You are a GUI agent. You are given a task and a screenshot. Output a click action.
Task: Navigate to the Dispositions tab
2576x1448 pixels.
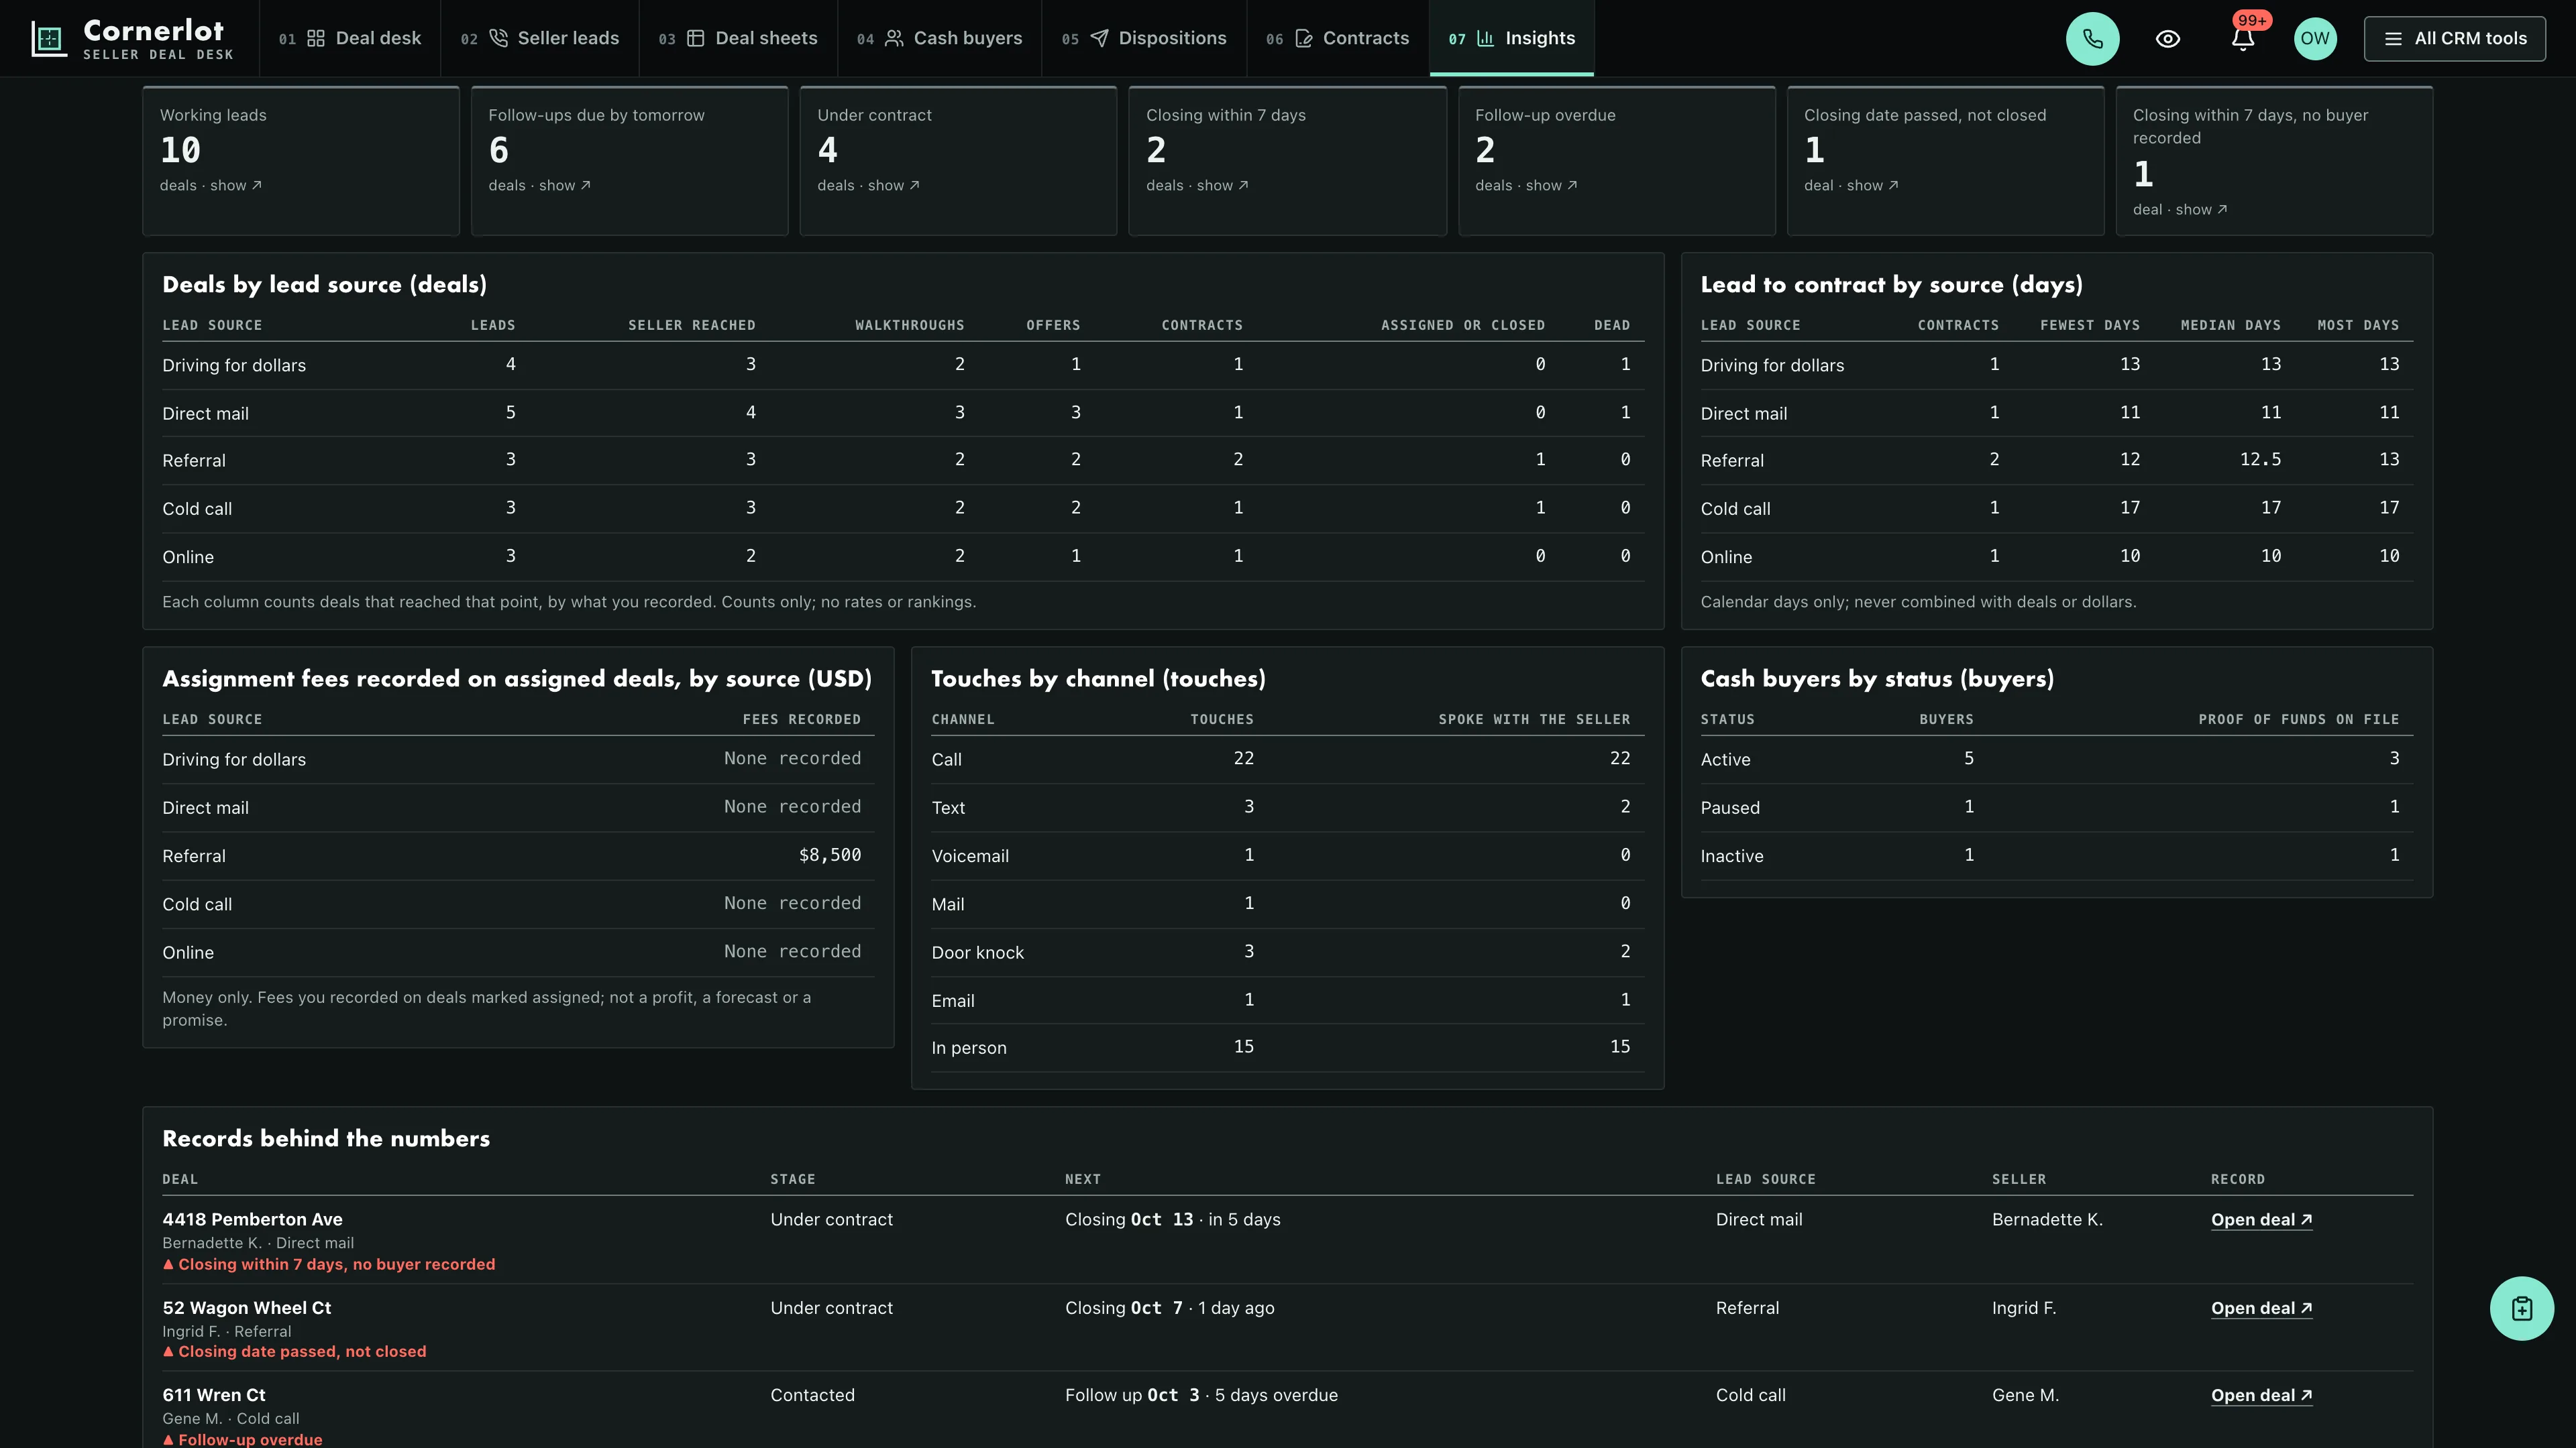click(1144, 39)
